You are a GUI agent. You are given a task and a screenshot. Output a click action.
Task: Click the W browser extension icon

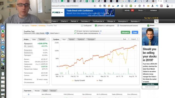162,6
